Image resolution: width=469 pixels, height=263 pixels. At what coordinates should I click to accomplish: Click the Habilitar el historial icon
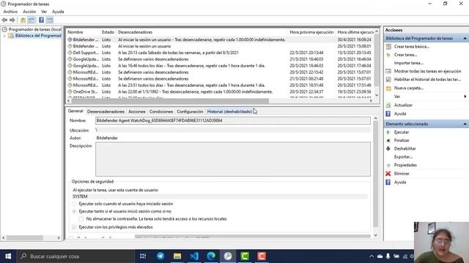(388, 80)
